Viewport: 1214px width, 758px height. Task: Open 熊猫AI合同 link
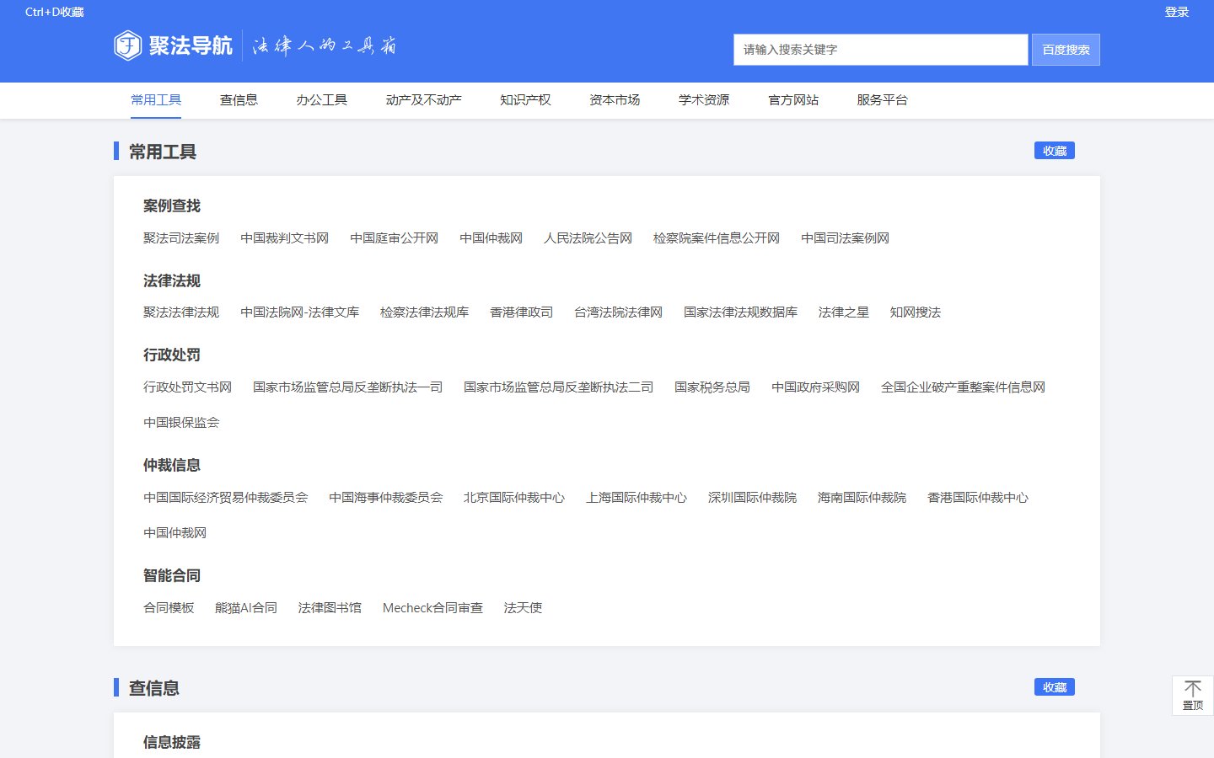click(246, 608)
